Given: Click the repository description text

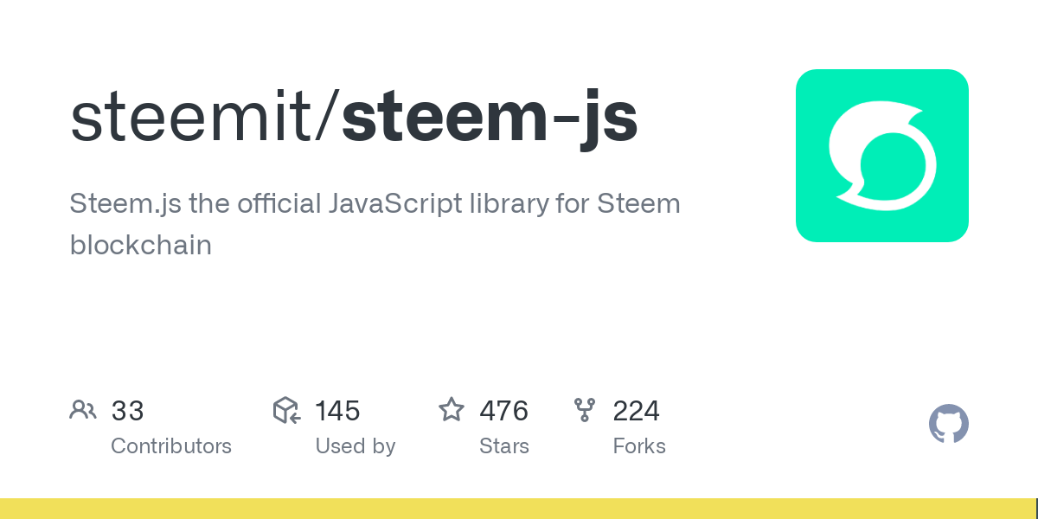Looking at the screenshot, I should tap(375, 205).
